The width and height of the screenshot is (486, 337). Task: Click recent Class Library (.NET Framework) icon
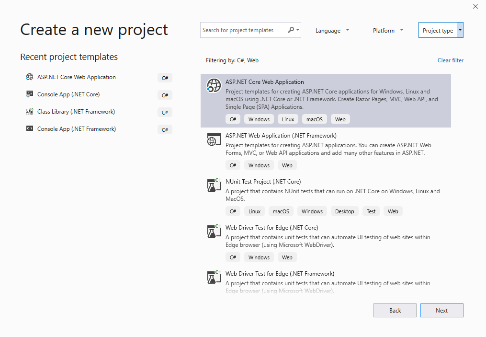pos(30,112)
